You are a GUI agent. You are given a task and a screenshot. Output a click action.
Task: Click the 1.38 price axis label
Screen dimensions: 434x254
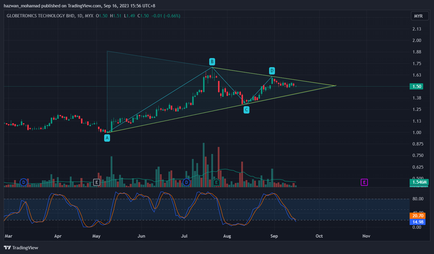pyautogui.click(x=417, y=98)
